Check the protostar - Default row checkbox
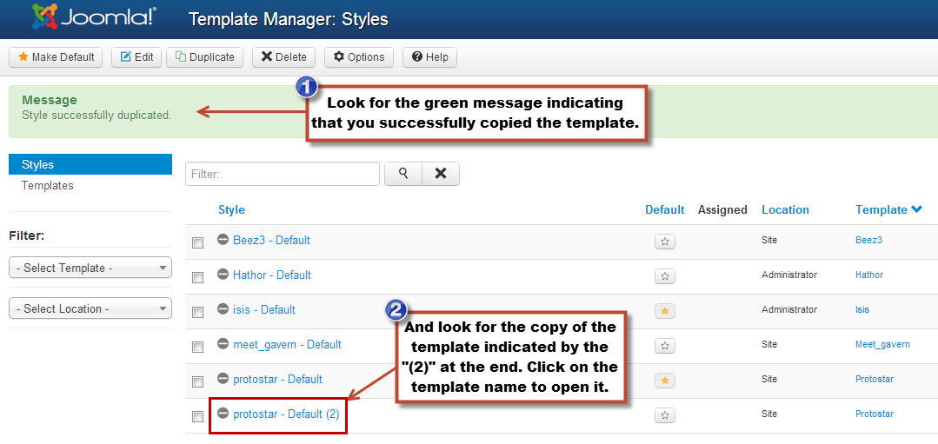This screenshot has height=444, width=938. [x=197, y=381]
